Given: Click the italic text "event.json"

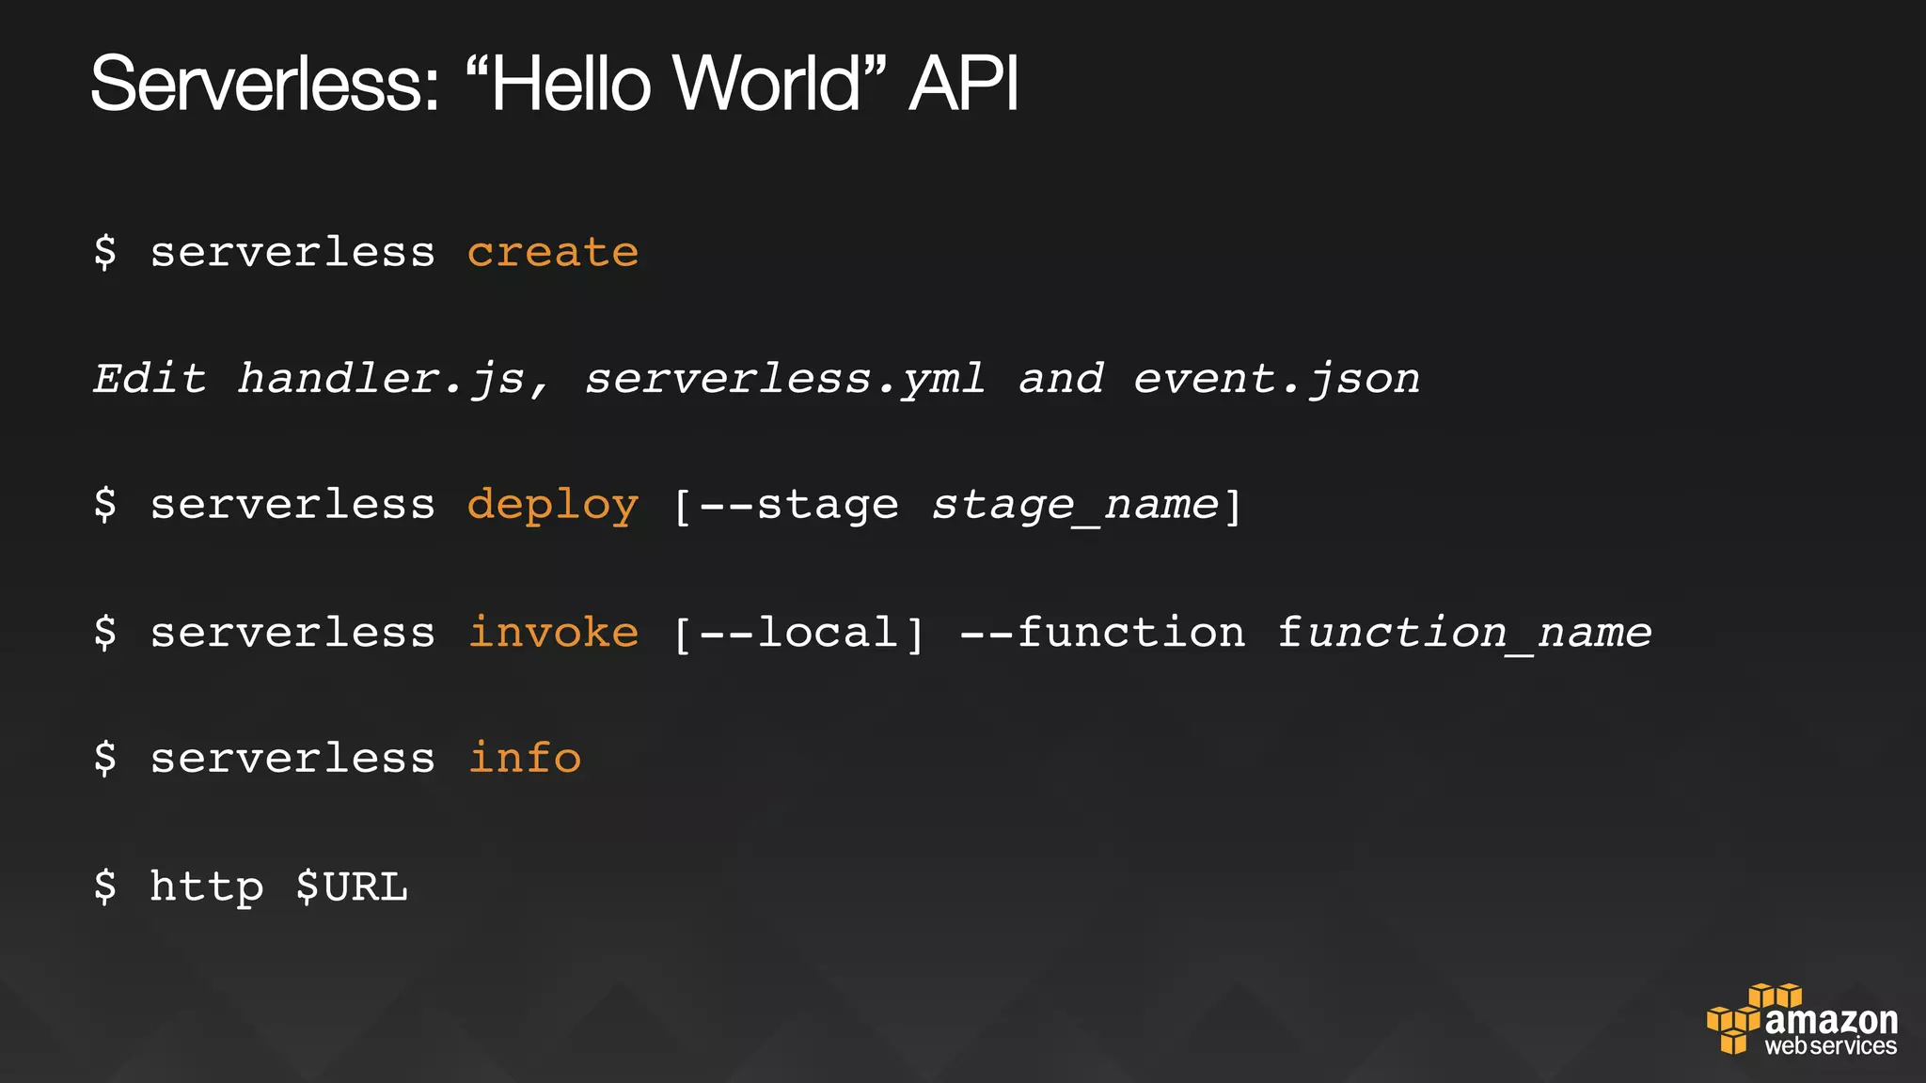Looking at the screenshot, I should 1276,379.
